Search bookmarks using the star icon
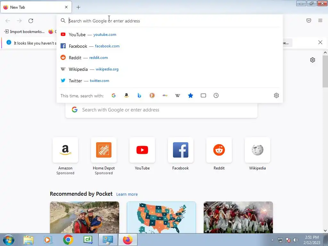This screenshot has width=328, height=246. (x=191, y=95)
